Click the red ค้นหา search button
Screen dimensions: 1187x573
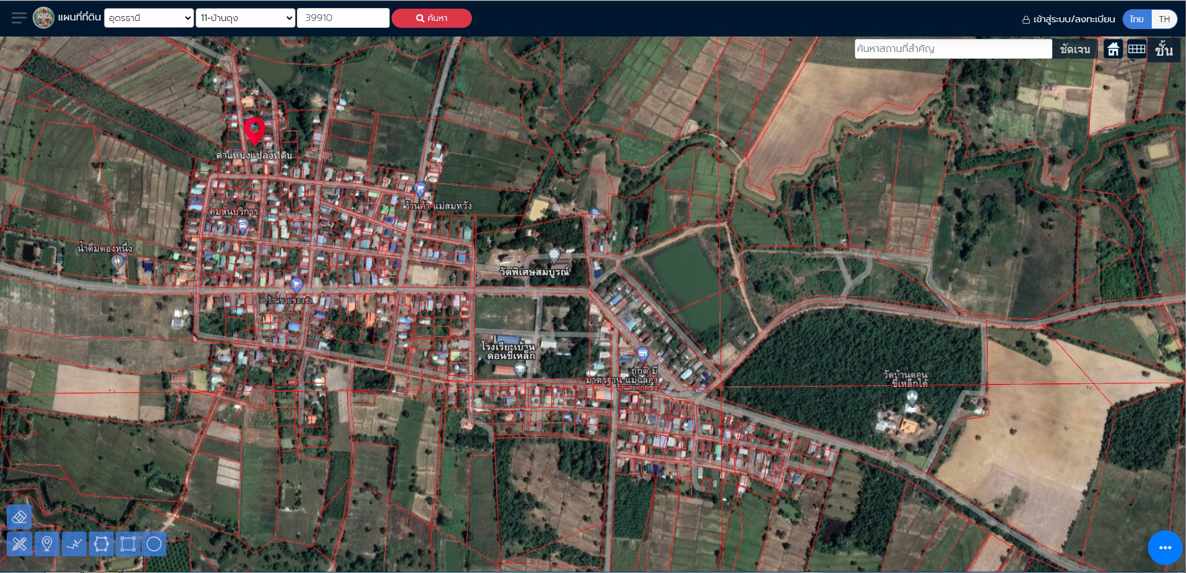(x=432, y=18)
